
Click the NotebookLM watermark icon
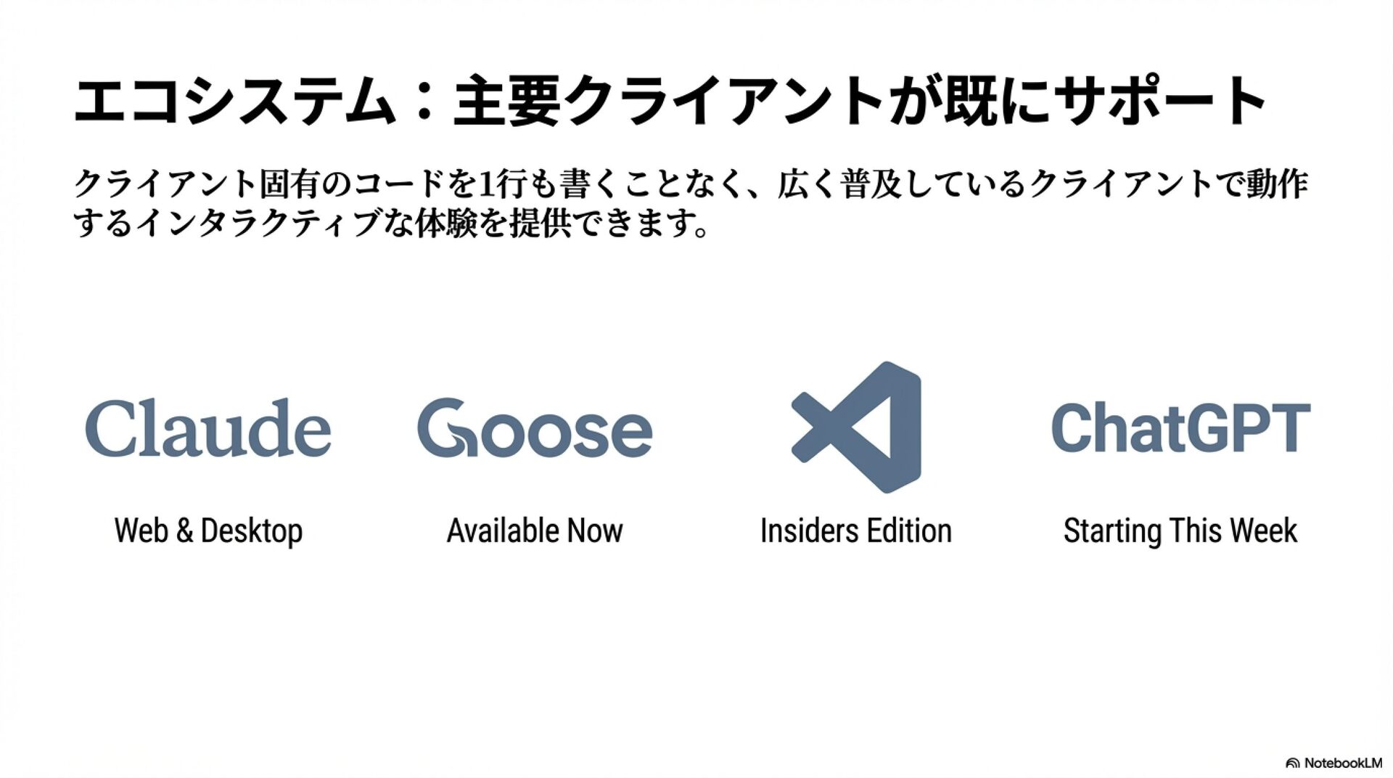click(1293, 763)
